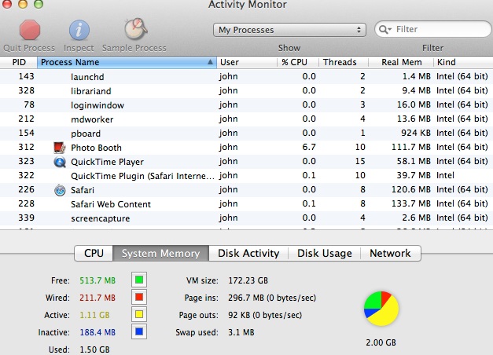The width and height of the screenshot is (493, 355).
Task: Click the 211.7 MB Wired value
Action: tap(97, 298)
